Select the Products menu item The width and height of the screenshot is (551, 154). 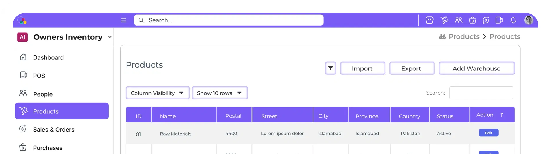(x=62, y=111)
